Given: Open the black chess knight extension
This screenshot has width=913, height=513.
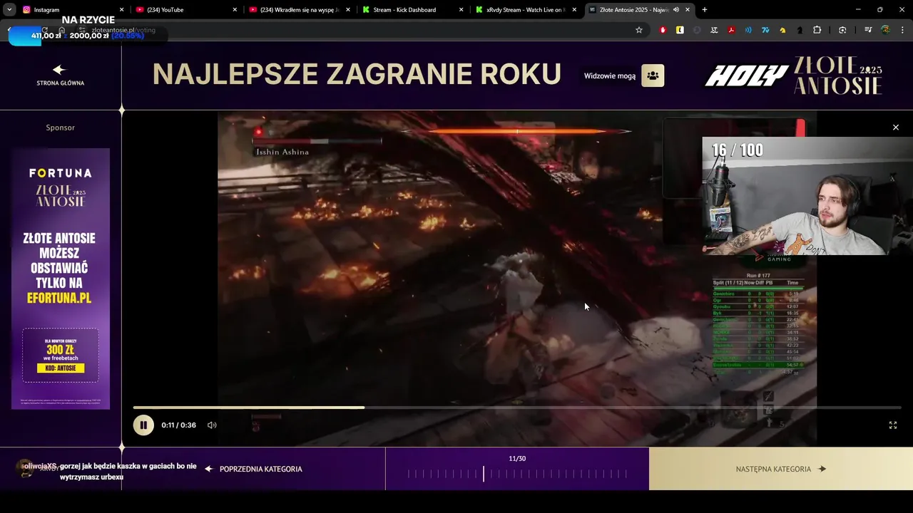Looking at the screenshot, I should point(800,30).
